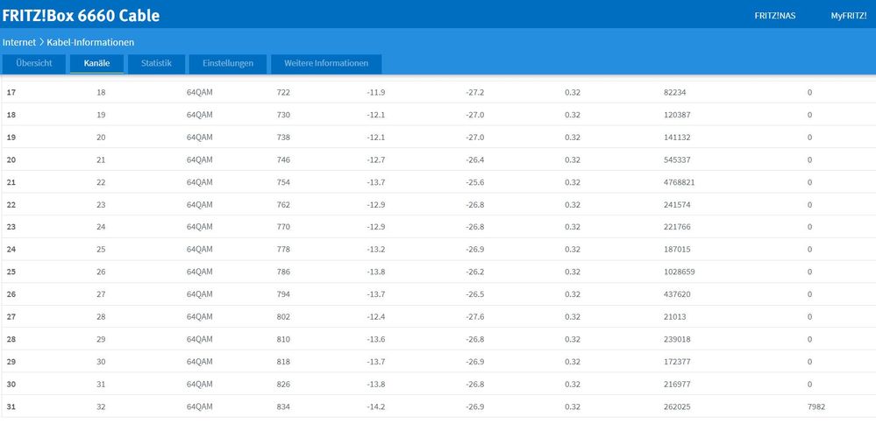The image size is (876, 424).
Task: Click error count 4768821
Action: click(680, 182)
